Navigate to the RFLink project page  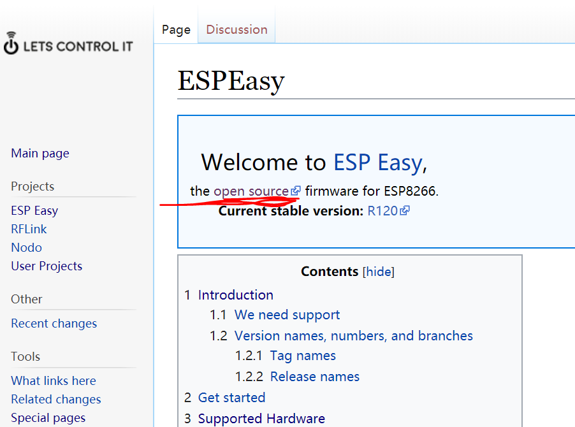[x=29, y=229]
